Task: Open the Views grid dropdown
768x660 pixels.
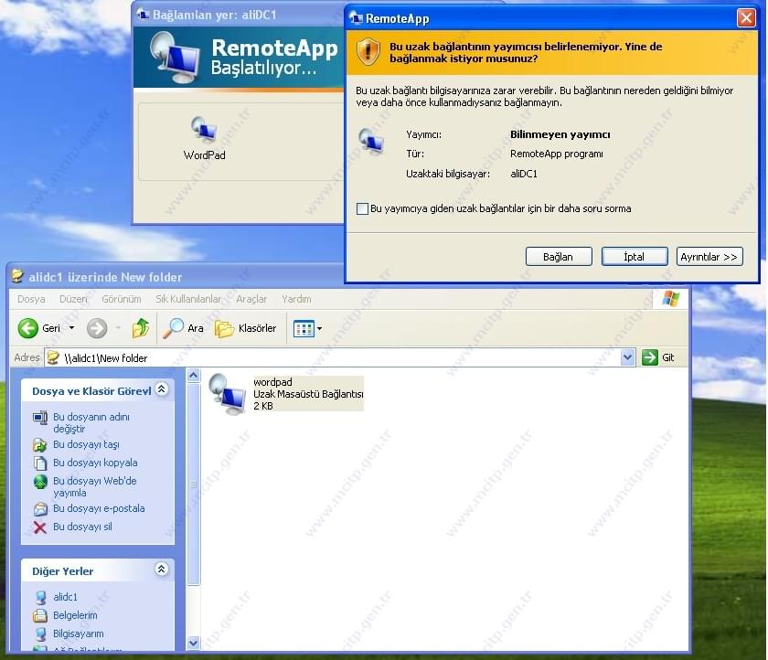Action: point(307,328)
